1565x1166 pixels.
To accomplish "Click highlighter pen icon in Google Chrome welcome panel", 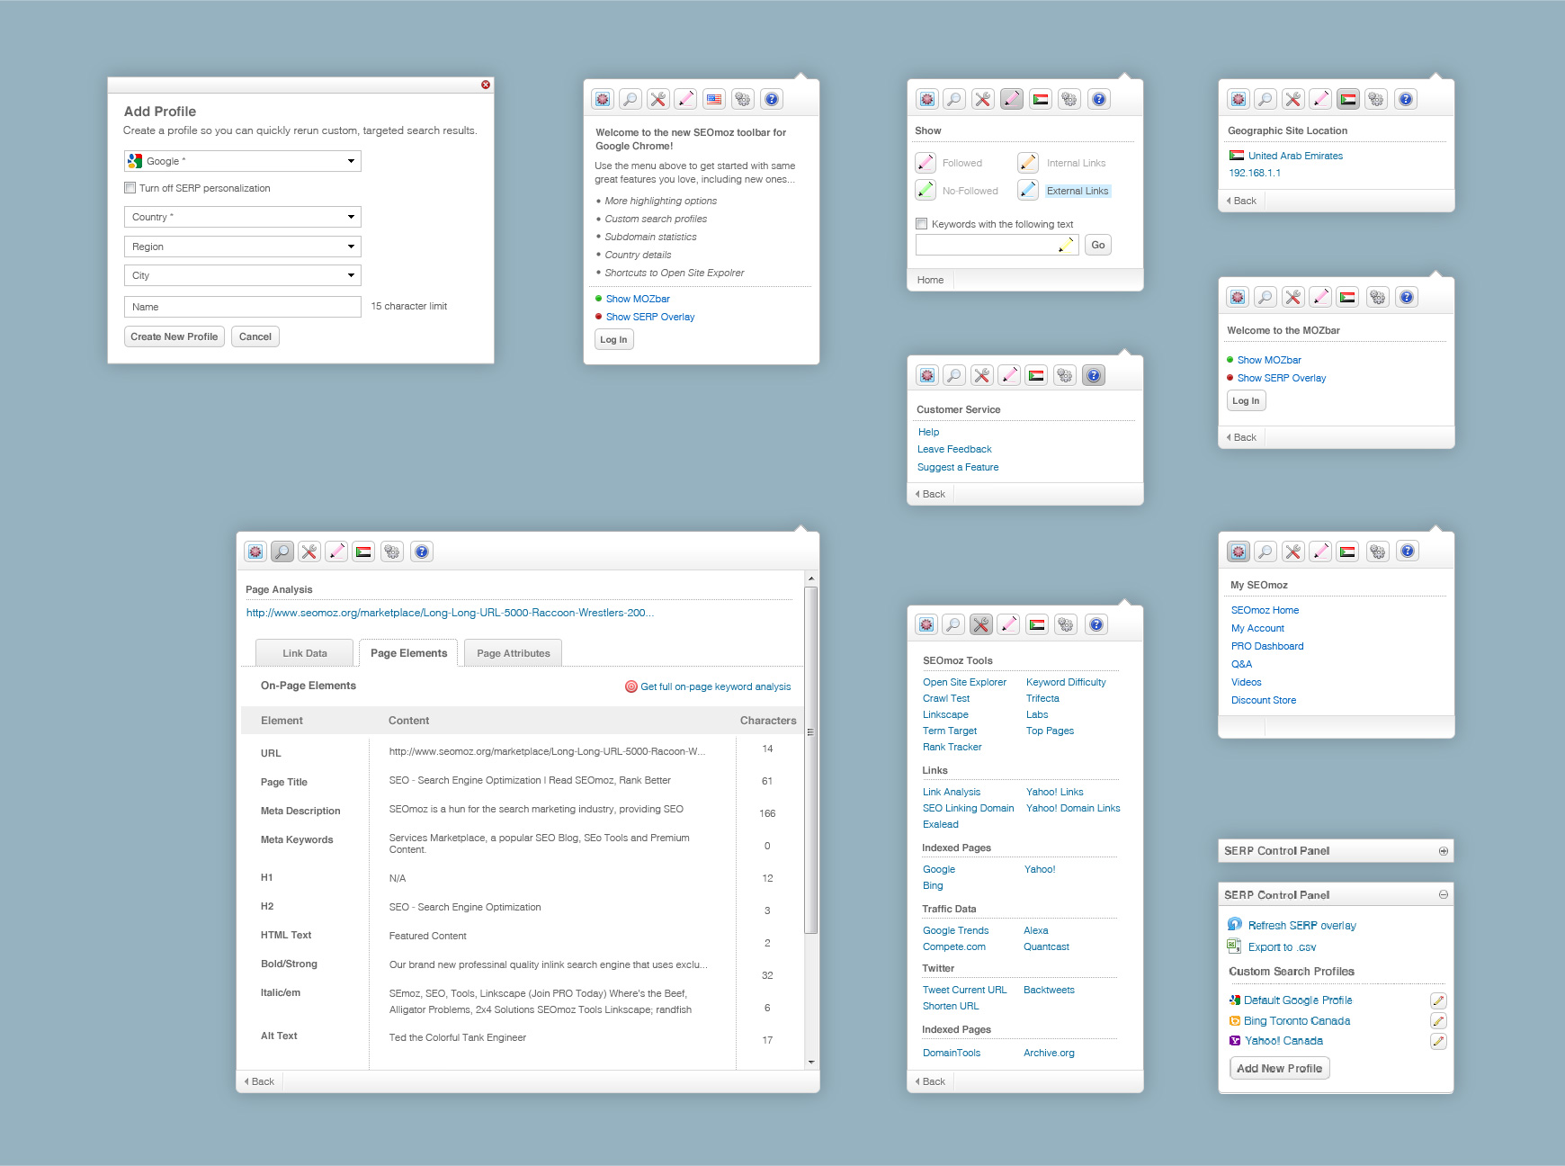I will (x=685, y=99).
